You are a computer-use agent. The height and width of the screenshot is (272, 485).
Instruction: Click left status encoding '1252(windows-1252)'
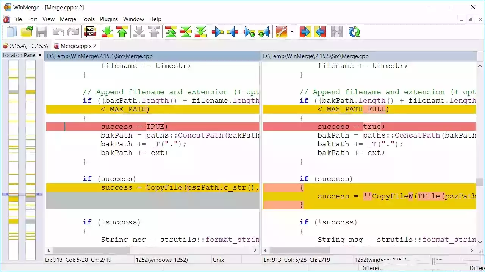pyautogui.click(x=161, y=260)
